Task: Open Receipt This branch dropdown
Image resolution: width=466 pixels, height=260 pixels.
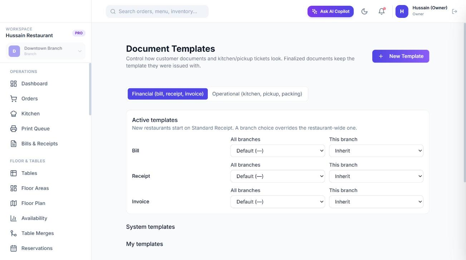Action: coord(376,176)
